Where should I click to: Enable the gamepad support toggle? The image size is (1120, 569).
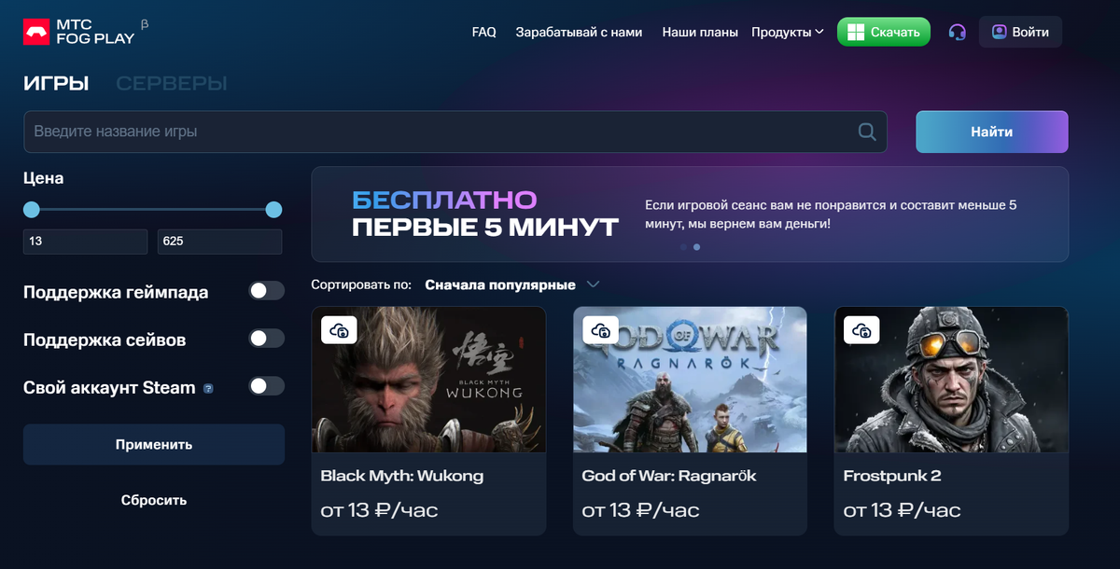click(x=266, y=291)
